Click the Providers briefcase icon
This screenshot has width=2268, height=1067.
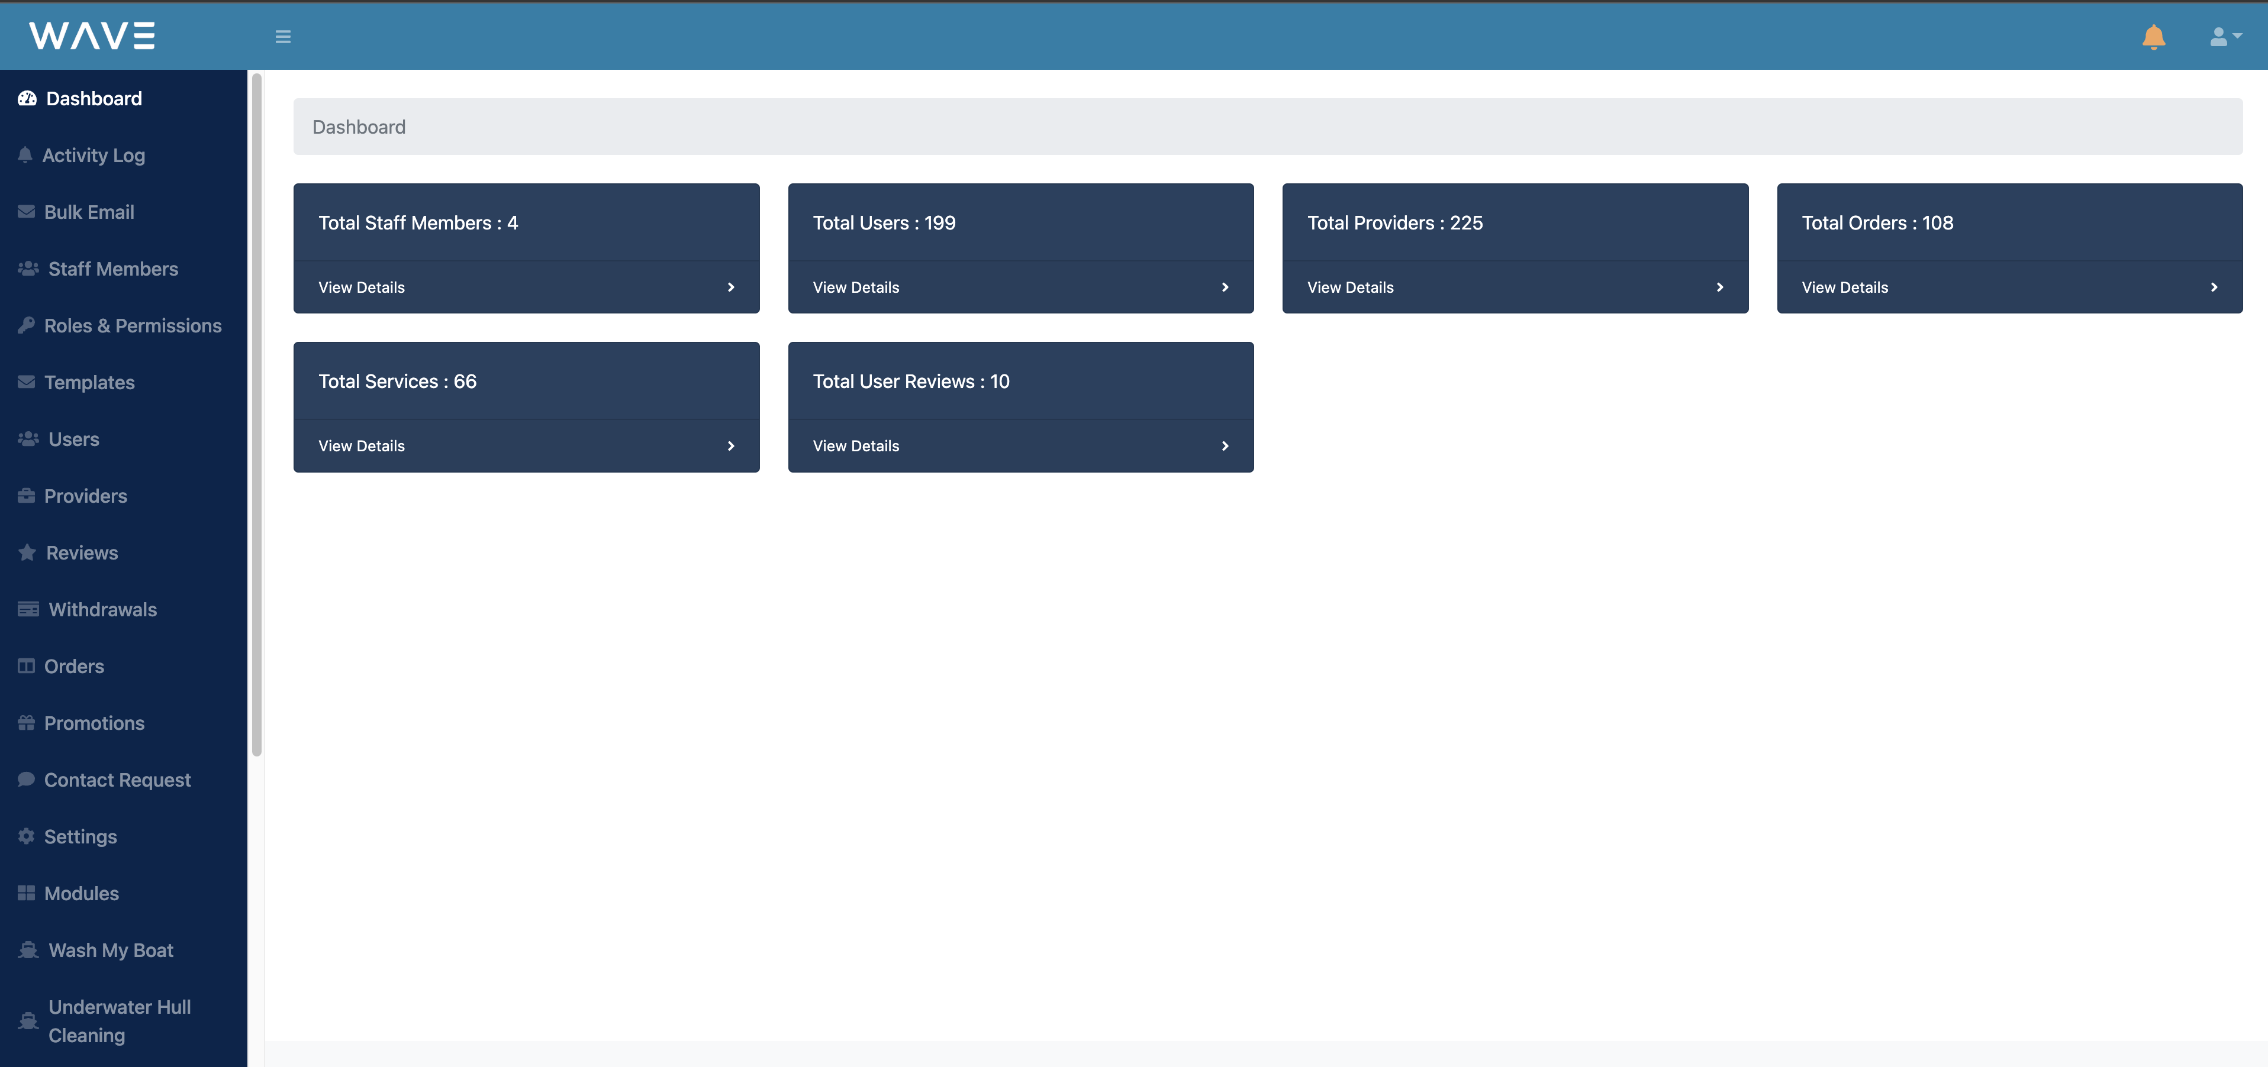point(27,495)
